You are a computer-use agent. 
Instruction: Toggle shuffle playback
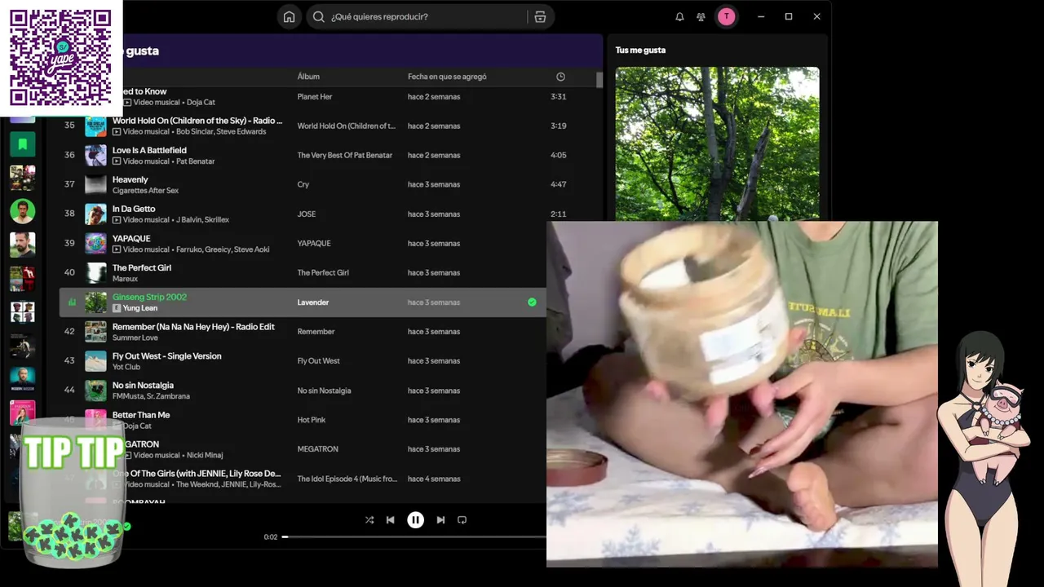369,520
